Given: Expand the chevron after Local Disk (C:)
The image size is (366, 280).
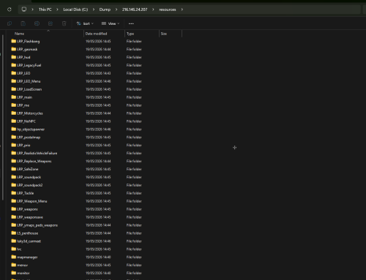Looking at the screenshot, I should [94, 10].
